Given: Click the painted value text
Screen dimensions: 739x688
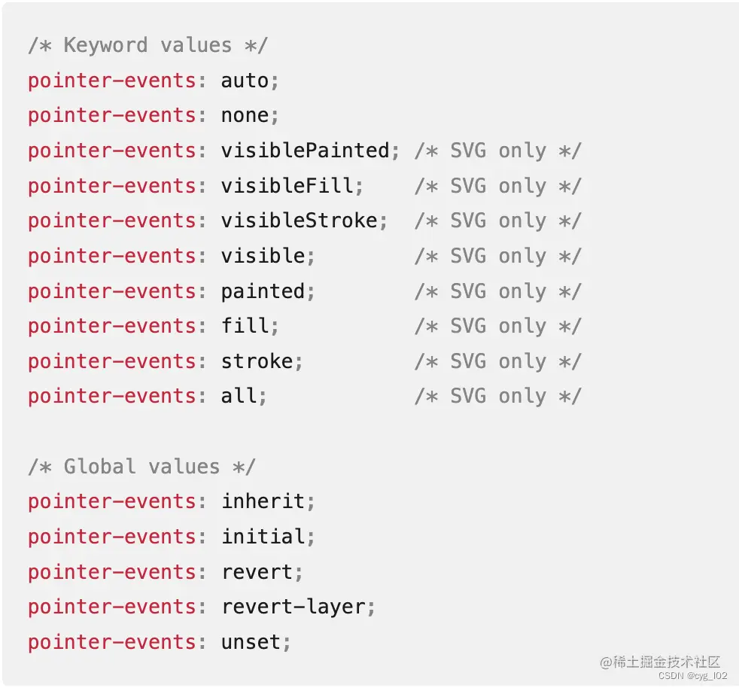Looking at the screenshot, I should point(263,291).
